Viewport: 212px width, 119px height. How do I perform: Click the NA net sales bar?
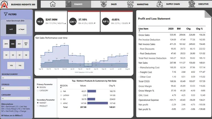[x=92, y=91]
